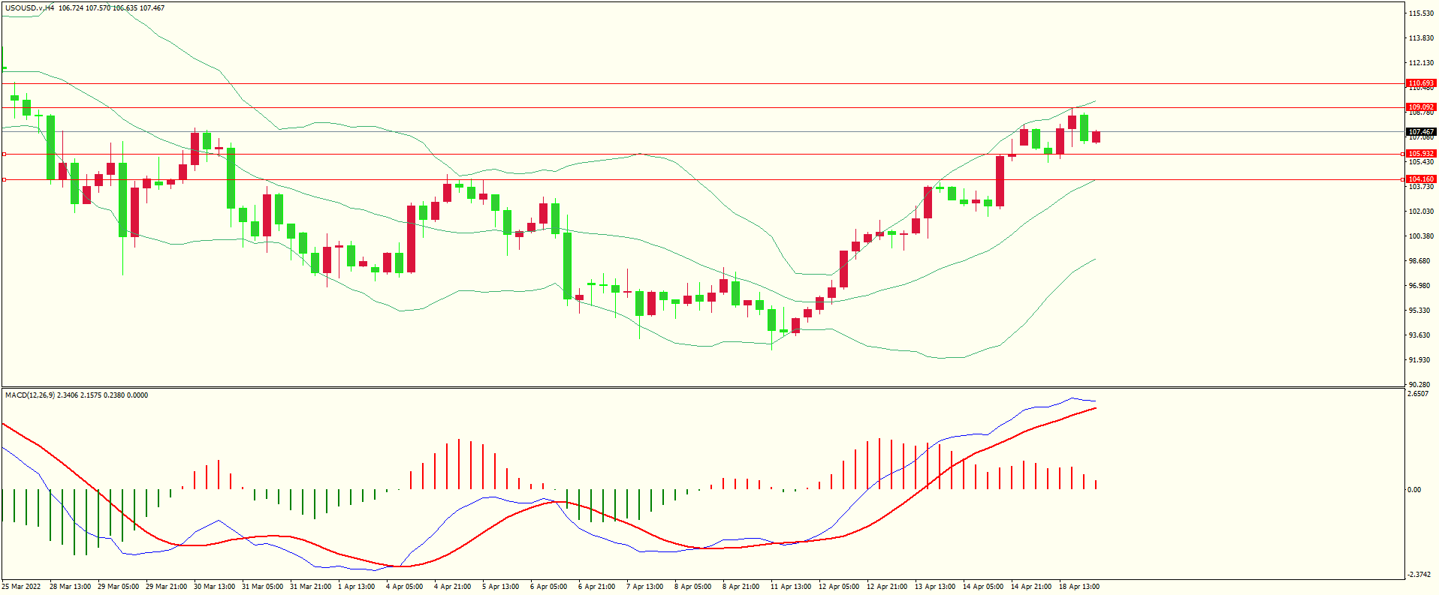Click the 28 Mar 13:00 time label
The height and width of the screenshot is (595, 1439).
71,587
